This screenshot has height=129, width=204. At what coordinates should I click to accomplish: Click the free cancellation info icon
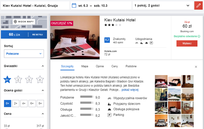tap(199, 37)
